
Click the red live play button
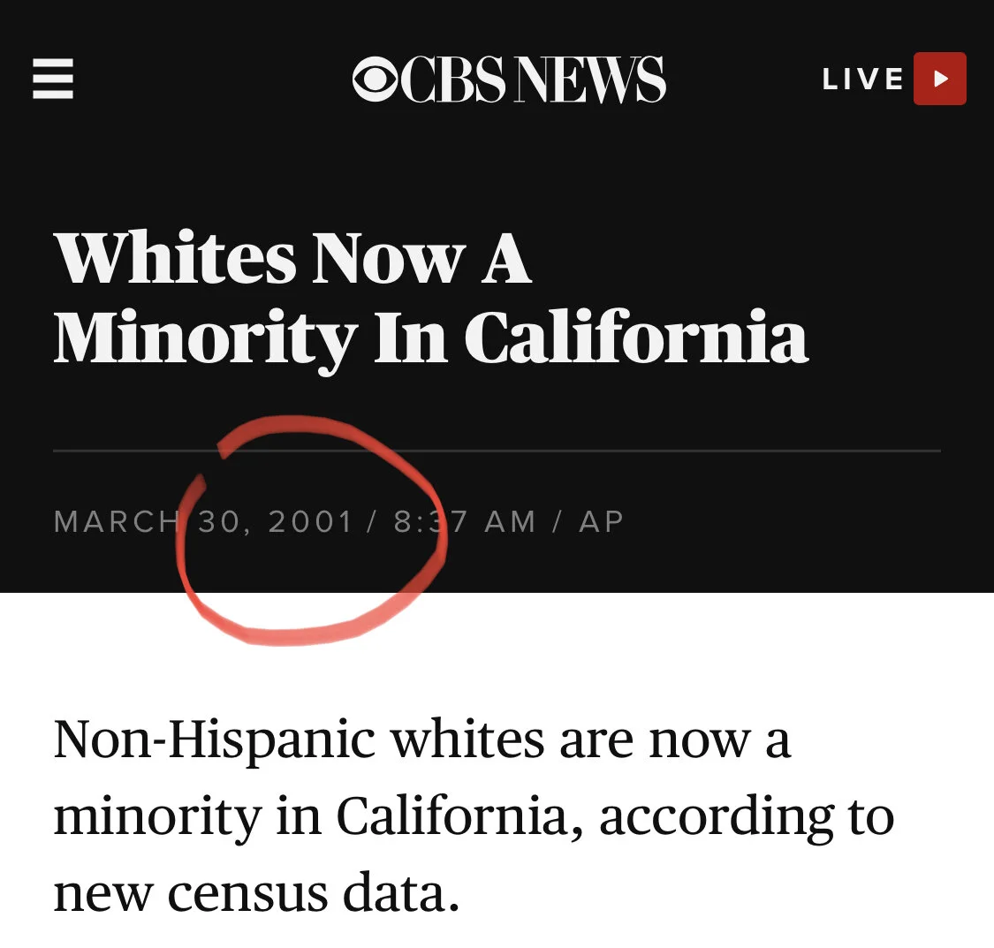[939, 79]
